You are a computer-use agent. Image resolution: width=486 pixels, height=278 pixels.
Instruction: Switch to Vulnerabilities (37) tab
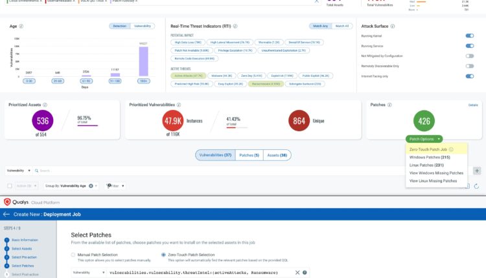click(215, 155)
